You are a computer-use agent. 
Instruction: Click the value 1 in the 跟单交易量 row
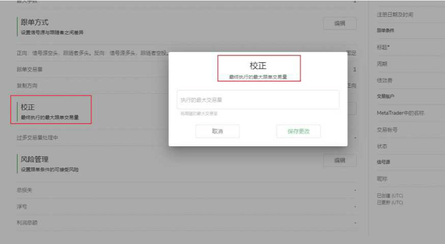pyautogui.click(x=355, y=69)
